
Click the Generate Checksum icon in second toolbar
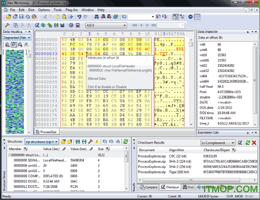[37, 25]
